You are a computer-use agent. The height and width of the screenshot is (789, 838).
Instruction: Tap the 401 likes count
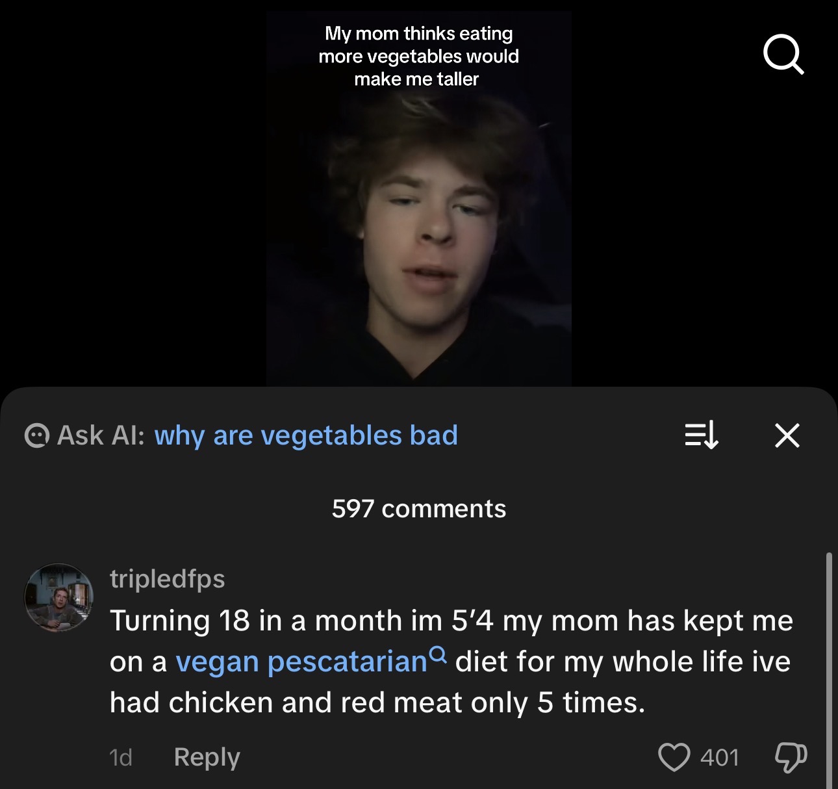720,758
